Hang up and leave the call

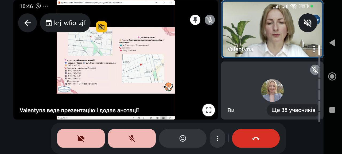click(x=256, y=138)
